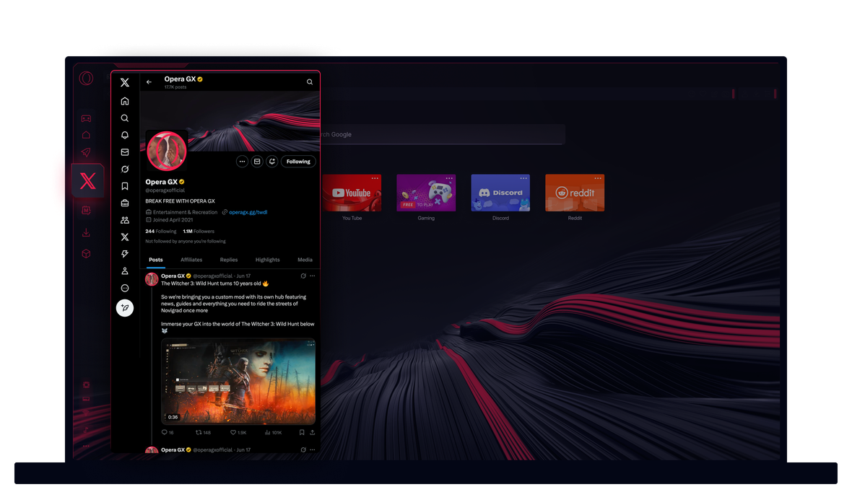
Task: Open Profile person icon in X navigation
Action: [x=124, y=271]
